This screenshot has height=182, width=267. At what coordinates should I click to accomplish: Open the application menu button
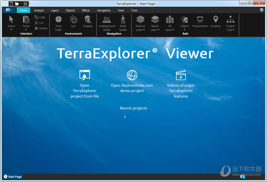[9, 10]
